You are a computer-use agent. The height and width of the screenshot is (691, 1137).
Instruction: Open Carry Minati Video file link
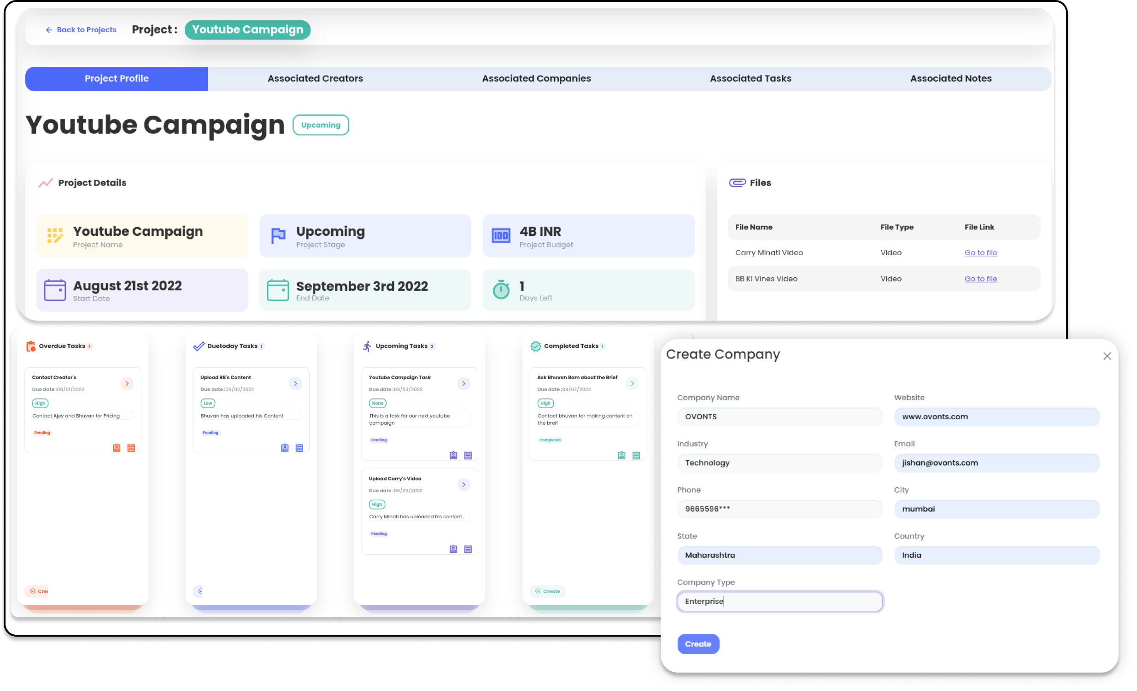980,253
